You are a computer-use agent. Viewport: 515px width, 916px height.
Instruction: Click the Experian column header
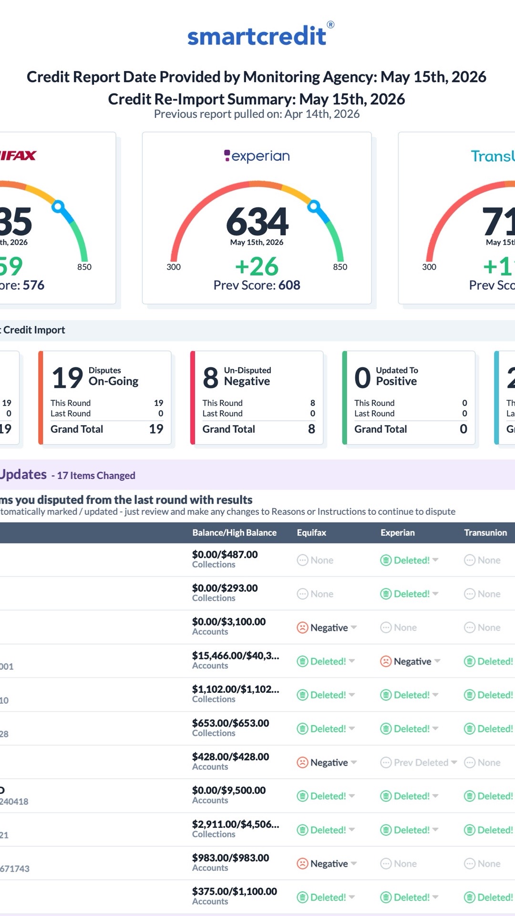(397, 533)
